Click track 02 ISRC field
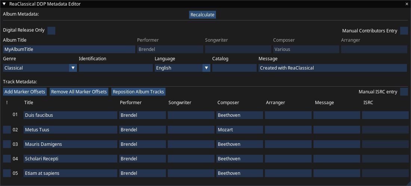This screenshot has height=186, width=411. pyautogui.click(x=385, y=130)
